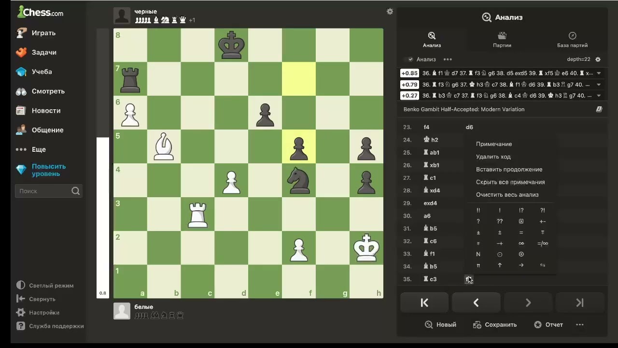
Task: Expand the +0.85 engine line
Action: [x=599, y=73]
